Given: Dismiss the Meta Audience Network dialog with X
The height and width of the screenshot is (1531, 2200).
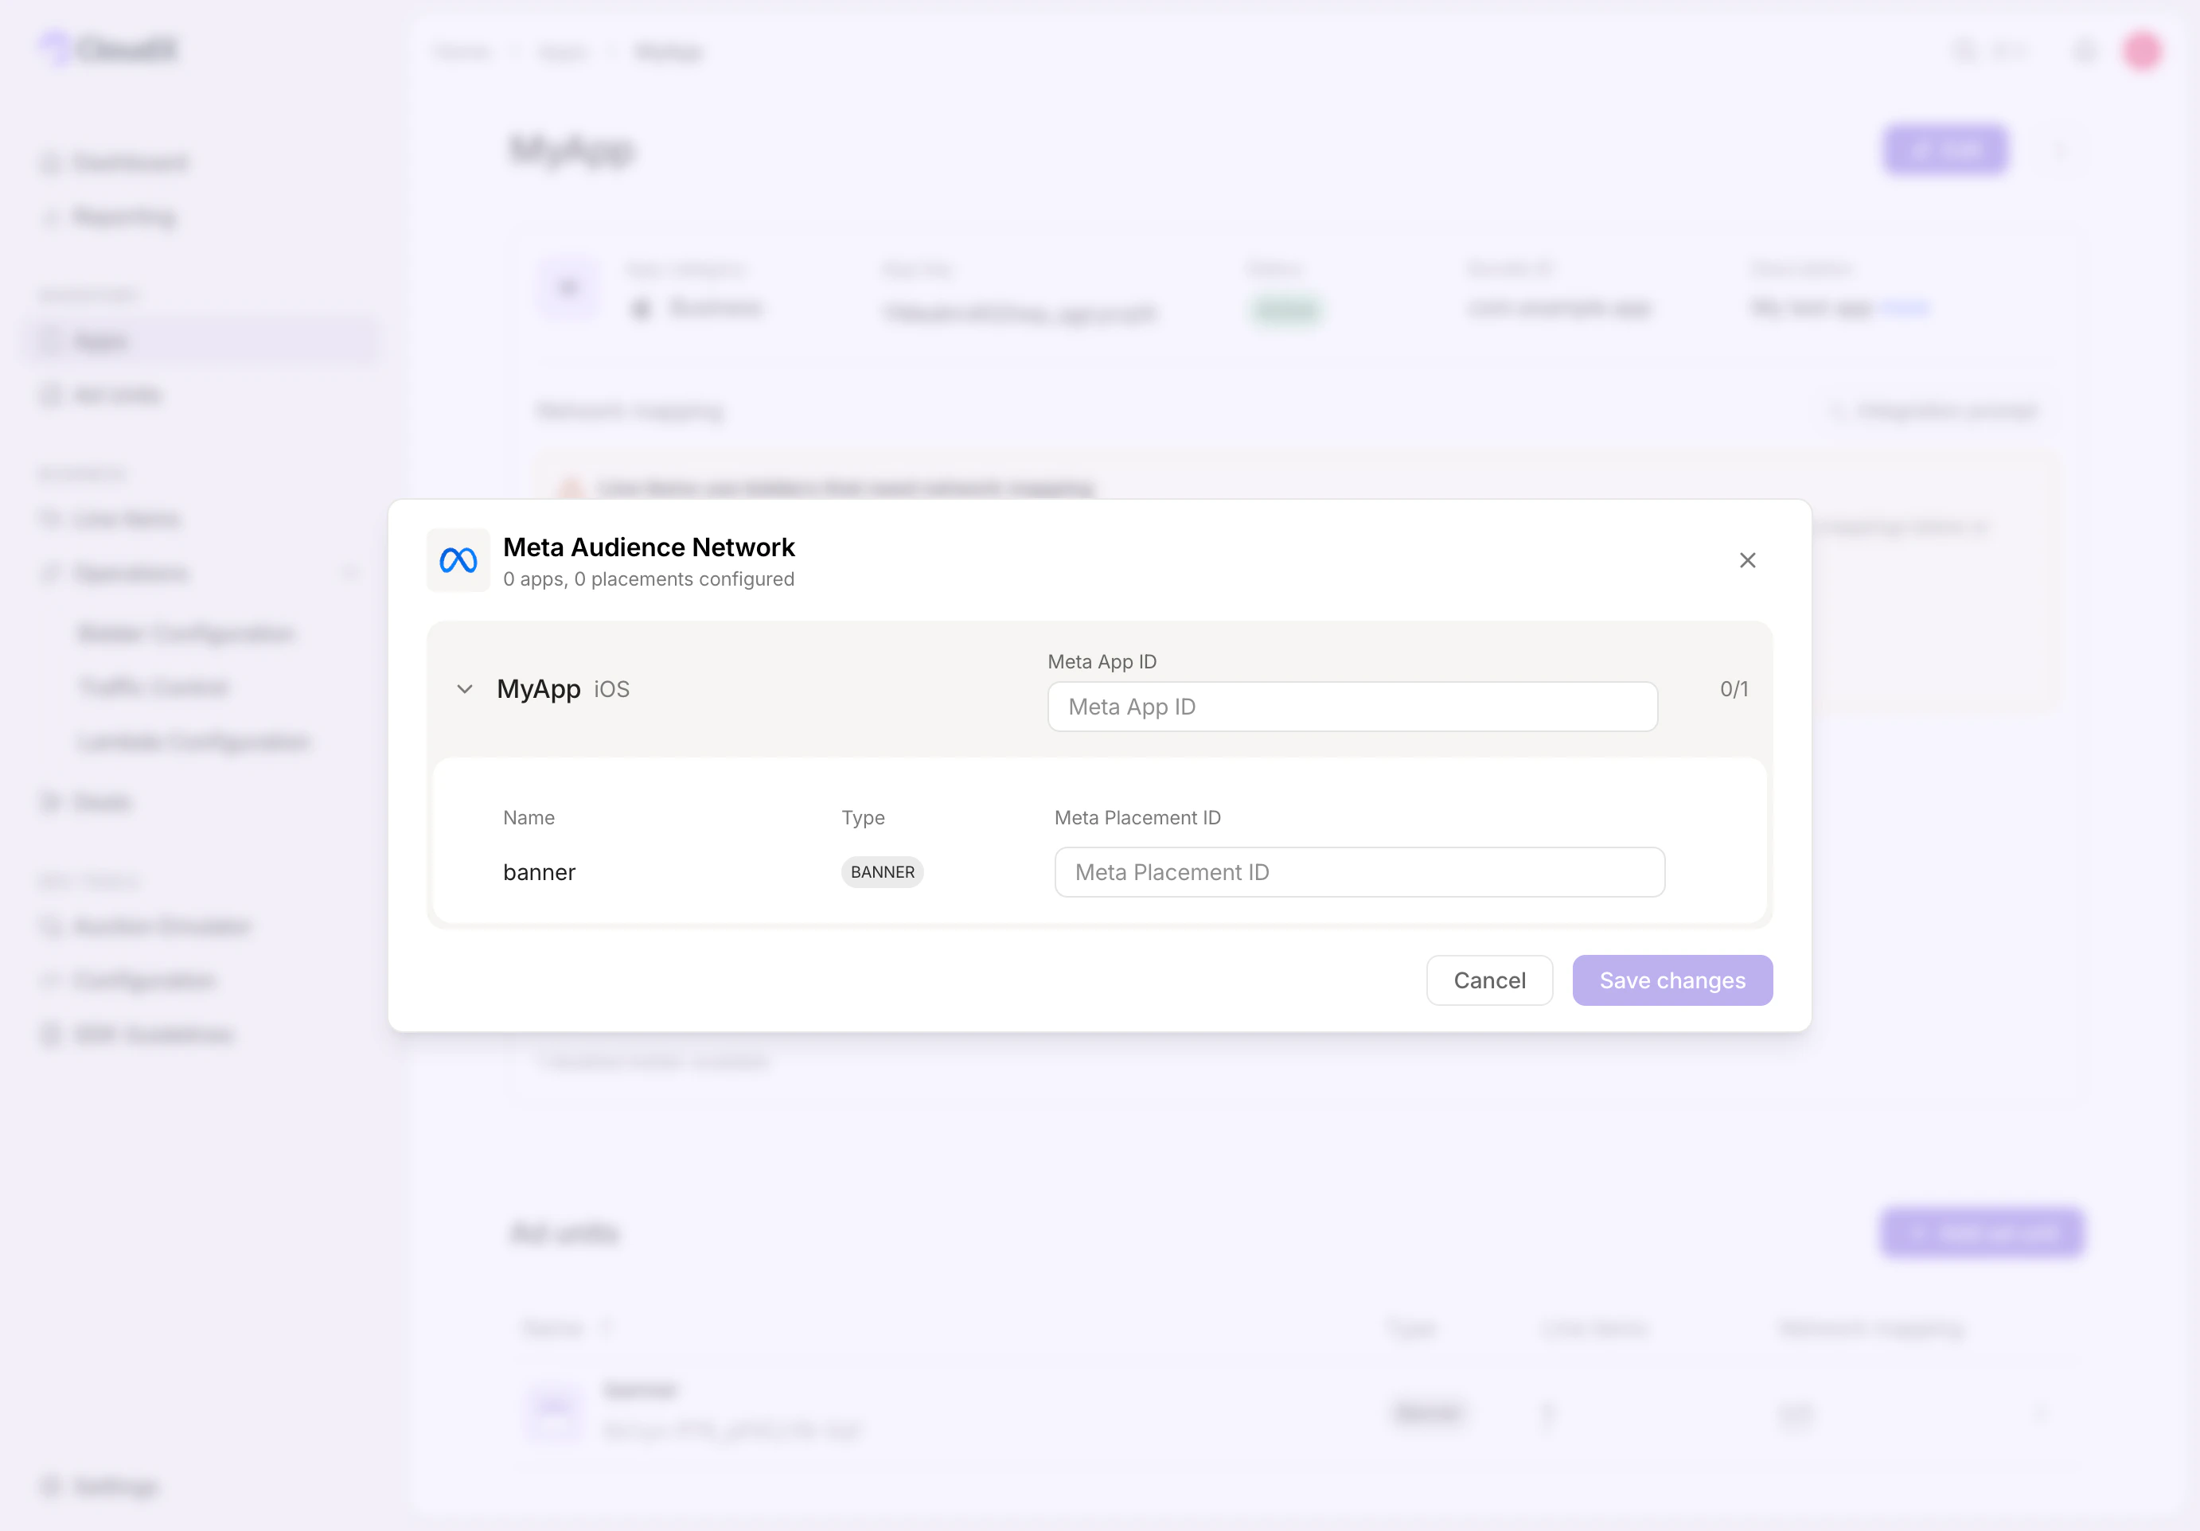Looking at the screenshot, I should point(1747,559).
